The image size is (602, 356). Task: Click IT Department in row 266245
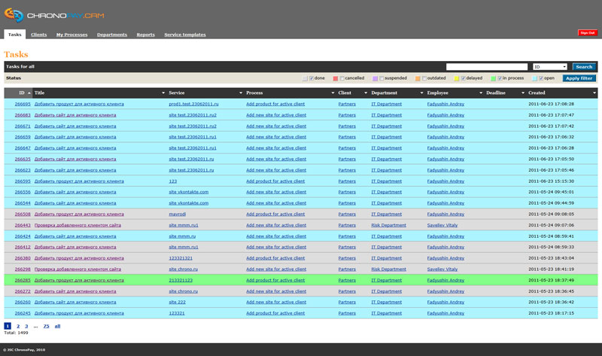(x=386, y=313)
